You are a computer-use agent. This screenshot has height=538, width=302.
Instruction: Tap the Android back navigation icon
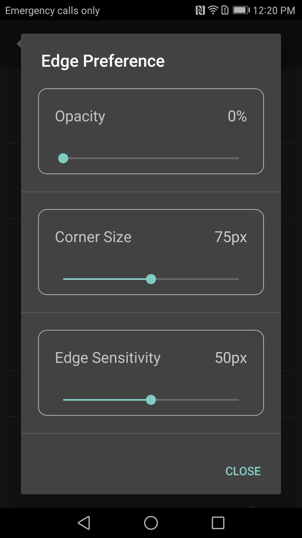[84, 523]
